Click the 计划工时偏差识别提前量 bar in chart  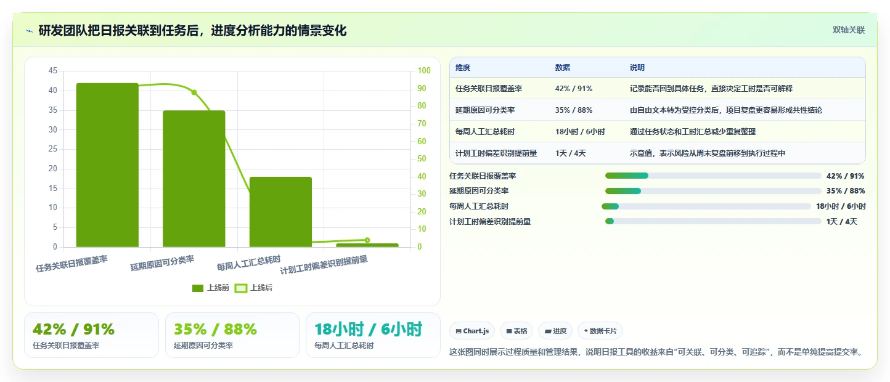tap(367, 245)
